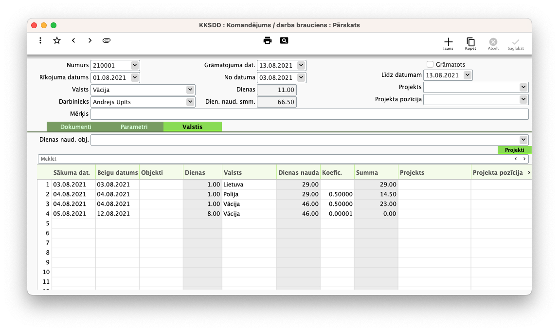Select the Lietuva cell in row 1

pos(249,185)
